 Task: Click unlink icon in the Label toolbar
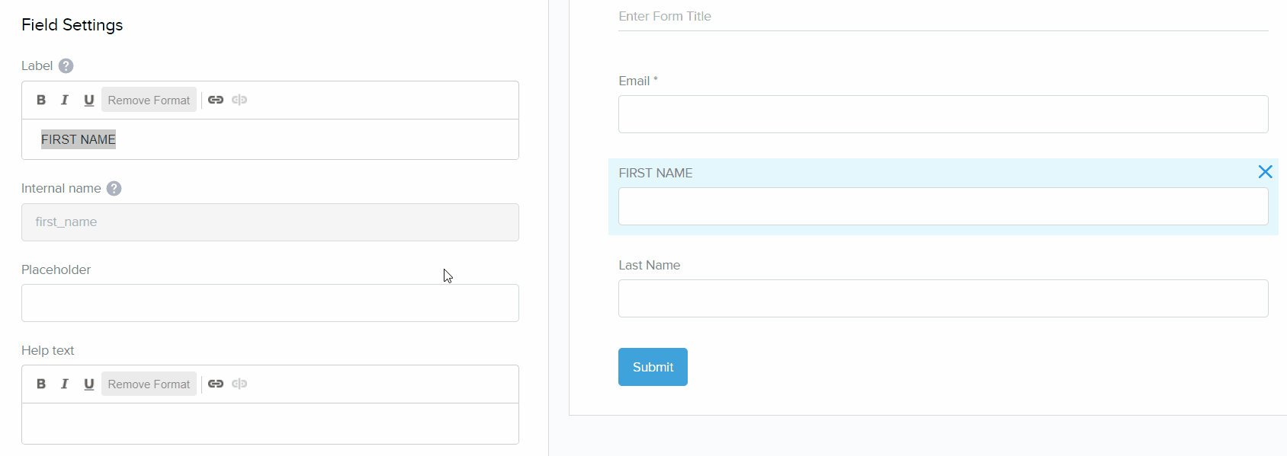239,100
